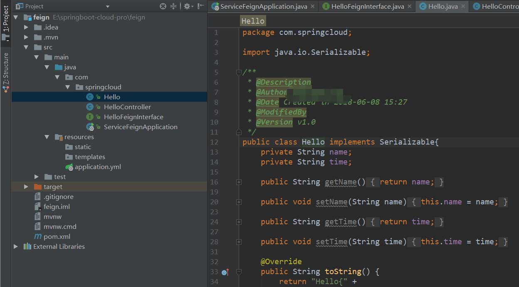
Task: Hide the Project tool window
Action: tap(201, 6)
